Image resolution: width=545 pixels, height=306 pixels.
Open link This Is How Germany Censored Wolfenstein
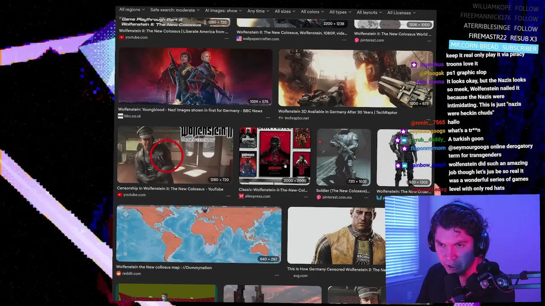(x=336, y=269)
